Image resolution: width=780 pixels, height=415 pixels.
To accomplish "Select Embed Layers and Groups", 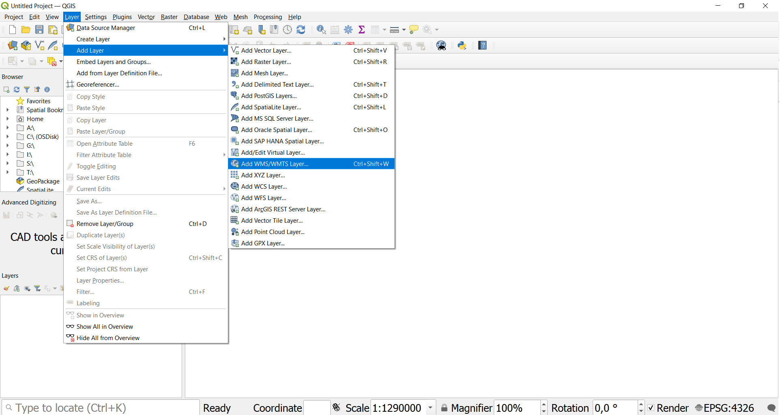I will (146, 62).
